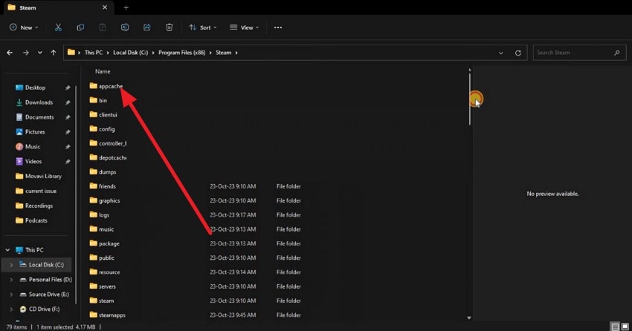Click Program Files (x86) in breadcrumb
Screen dimensions: 632x331
[181, 53]
